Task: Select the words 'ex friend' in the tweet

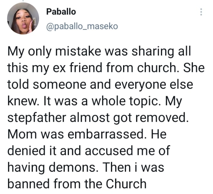Action: [77, 67]
